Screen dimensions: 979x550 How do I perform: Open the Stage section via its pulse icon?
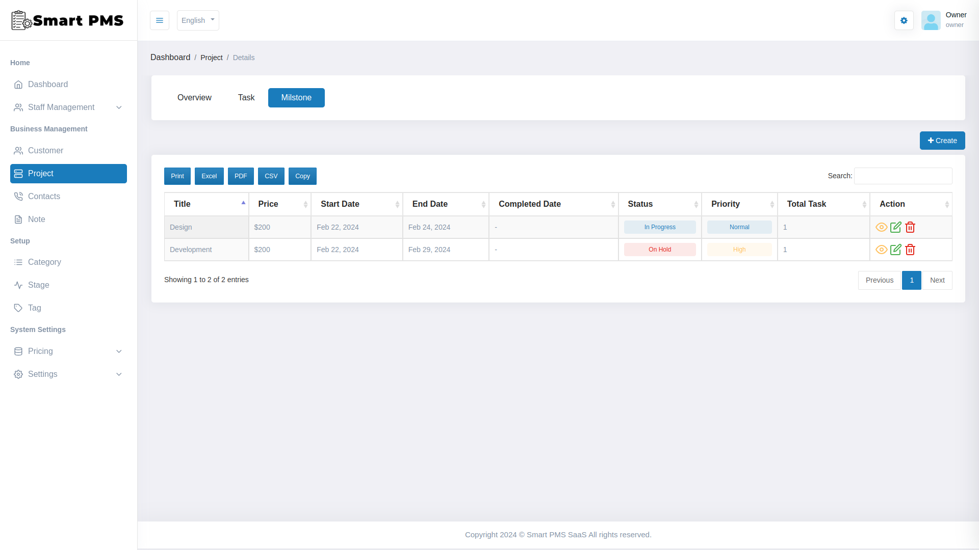tap(18, 285)
